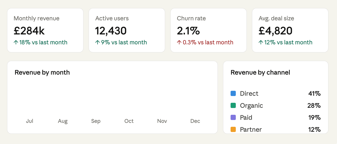The image size is (337, 144).
Task: Click the up arrow under Active users
Action: click(x=98, y=43)
